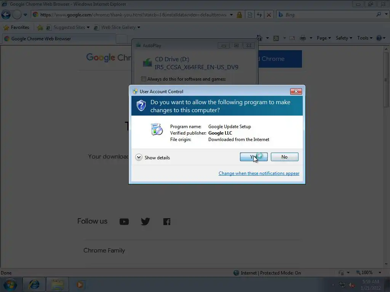
Task: Click the muted volume tray icon
Action: click(352, 285)
